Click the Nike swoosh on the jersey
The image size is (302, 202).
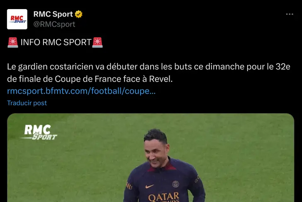(x=150, y=186)
